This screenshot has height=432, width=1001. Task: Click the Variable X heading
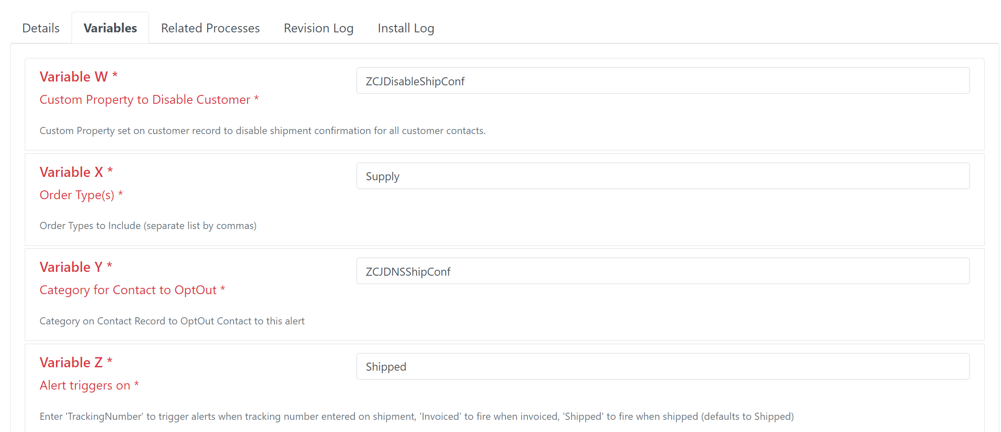click(x=71, y=172)
